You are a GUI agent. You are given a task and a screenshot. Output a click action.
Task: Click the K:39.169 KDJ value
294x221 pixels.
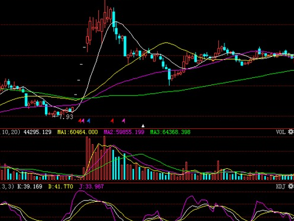tap(30, 187)
